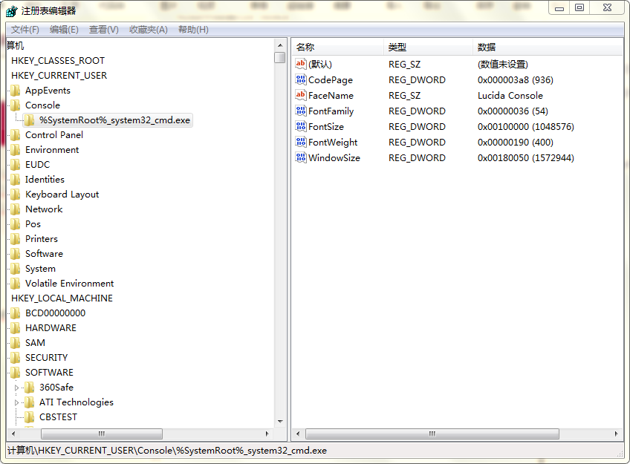Open the 帮助(H) menu
Image resolution: width=630 pixels, height=464 pixels.
pyautogui.click(x=193, y=29)
